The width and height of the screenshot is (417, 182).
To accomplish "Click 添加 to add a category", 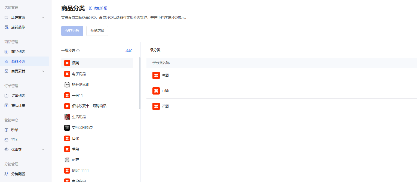I will pyautogui.click(x=129, y=51).
